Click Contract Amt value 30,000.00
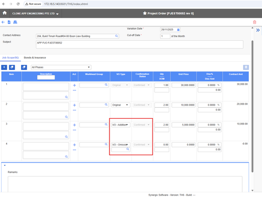The image size is (262, 197). coord(242,84)
